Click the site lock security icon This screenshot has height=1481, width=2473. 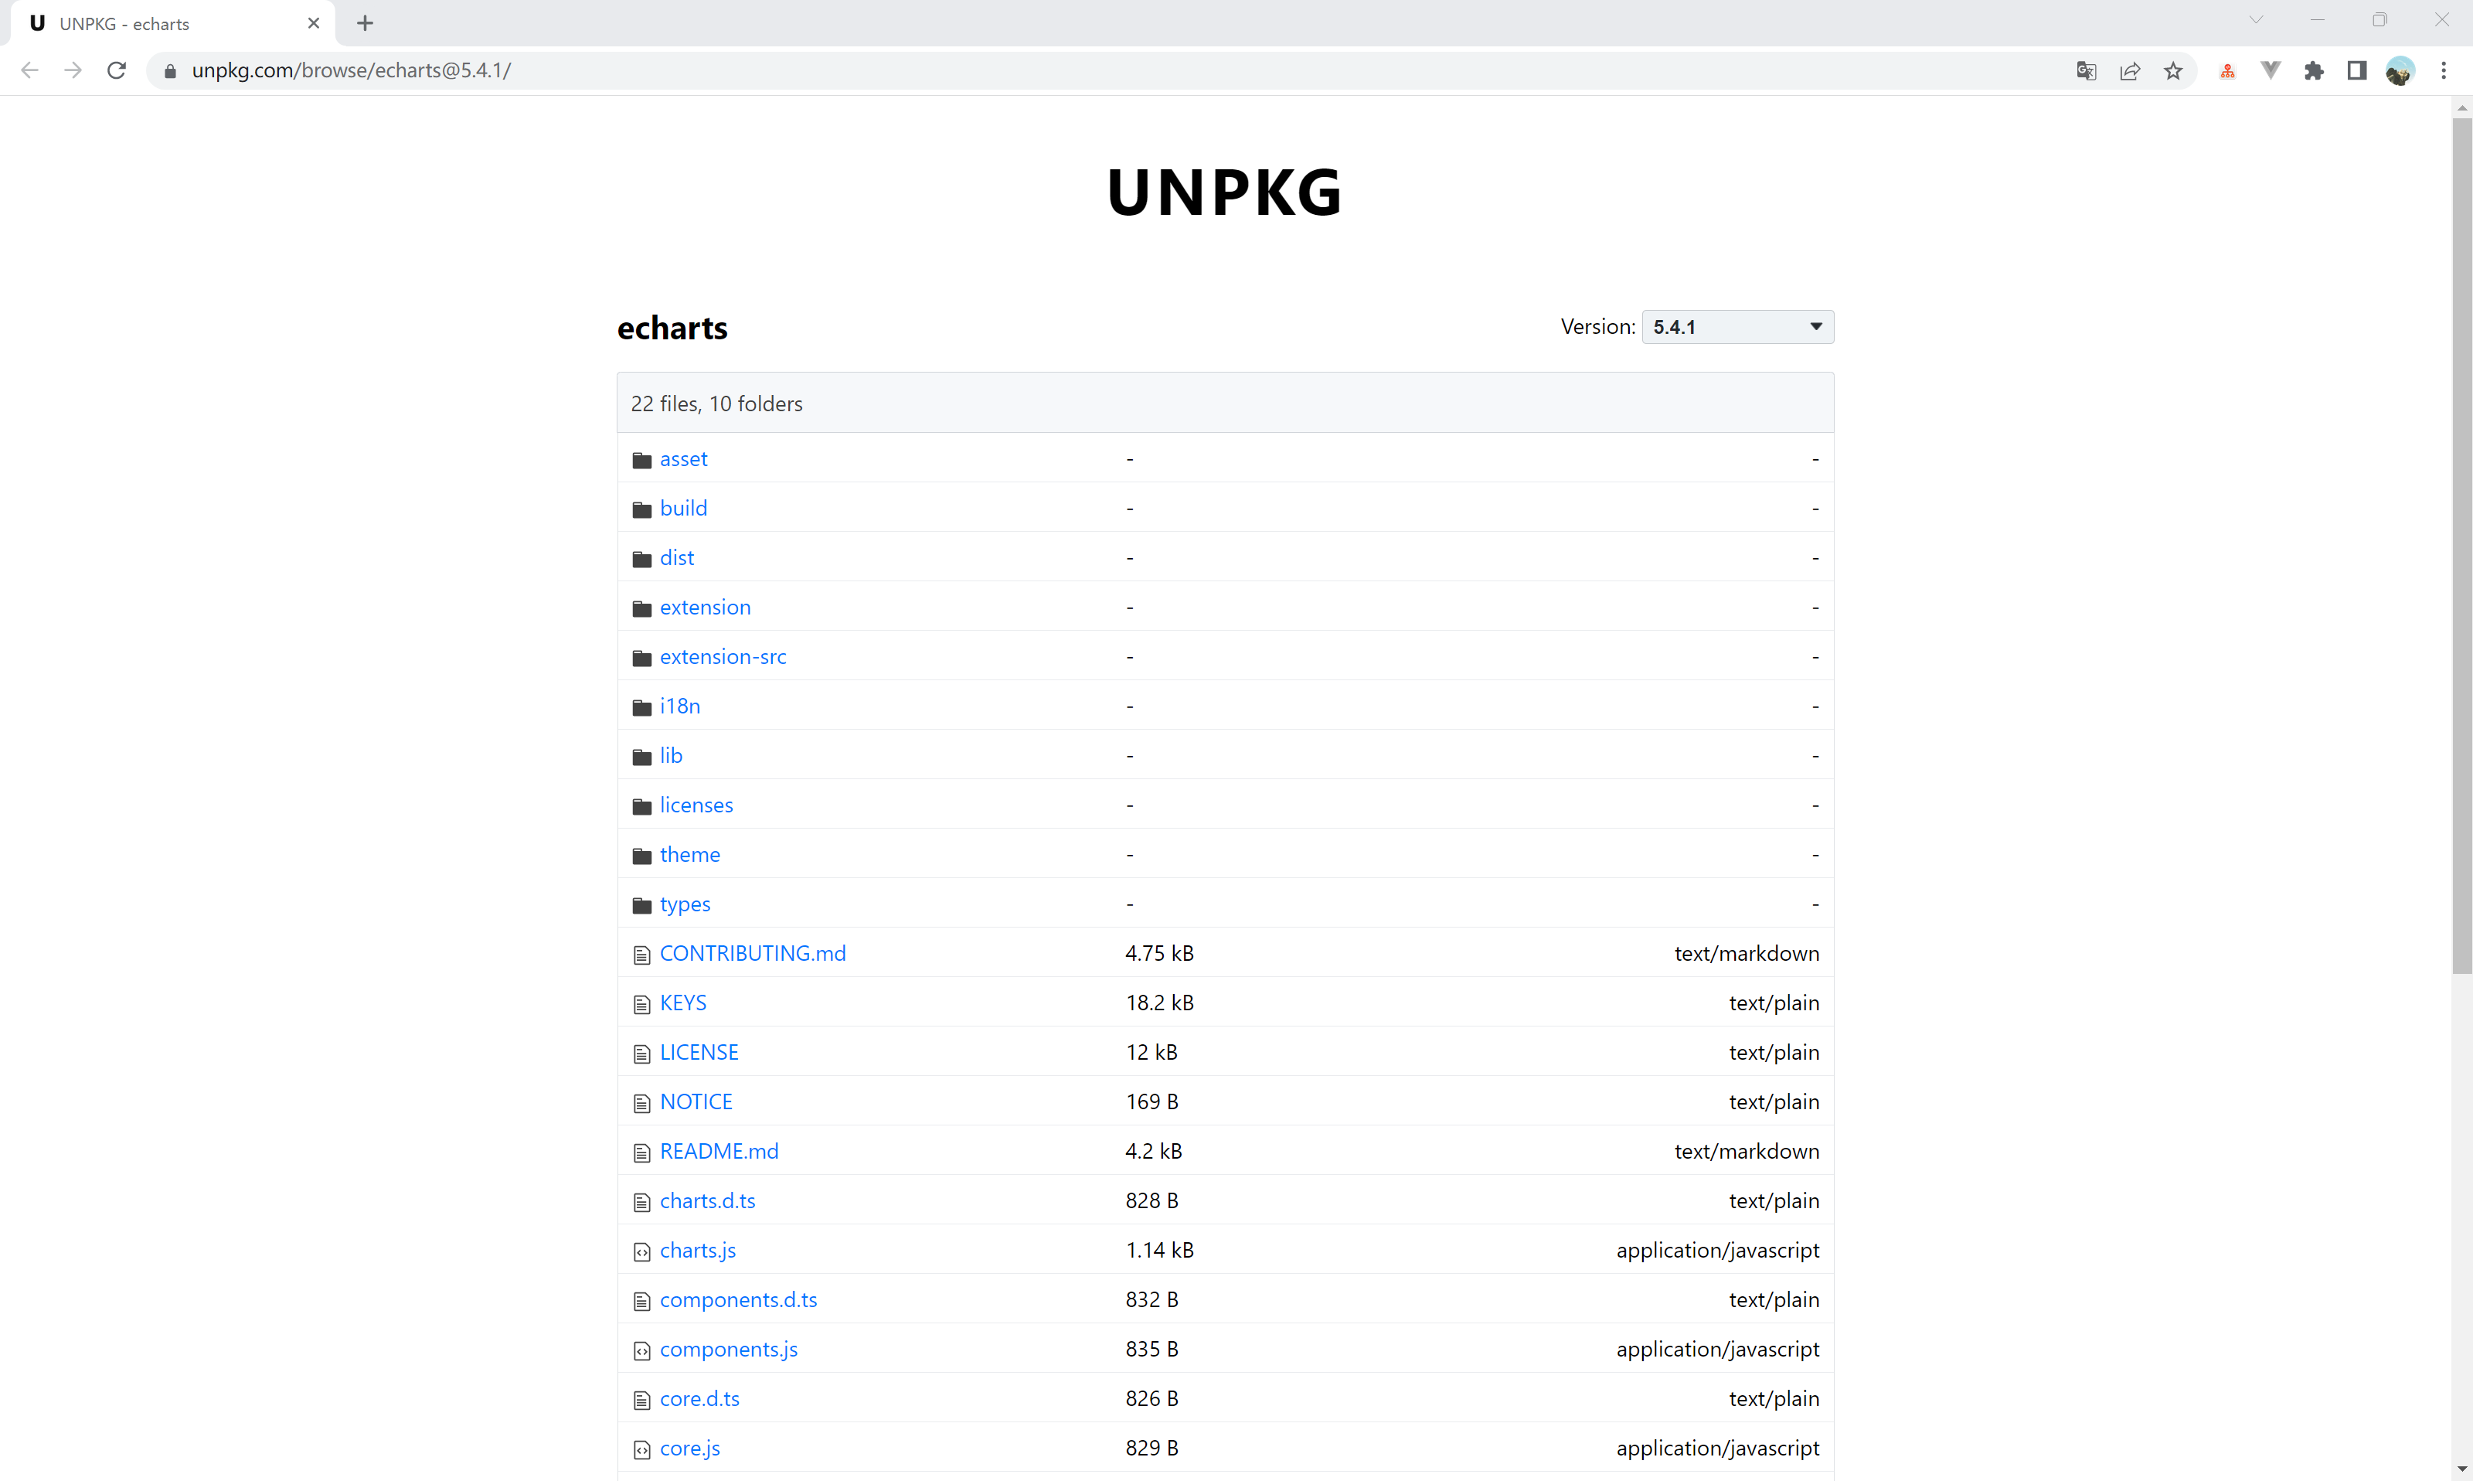point(169,71)
